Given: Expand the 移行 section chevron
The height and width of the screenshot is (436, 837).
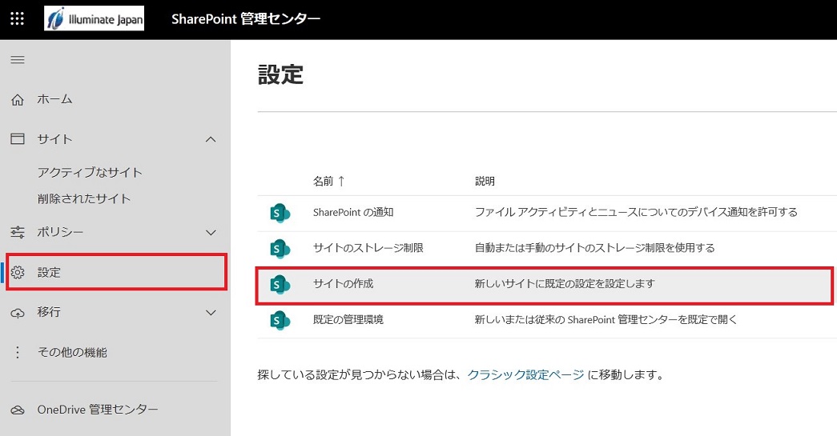Looking at the screenshot, I should coord(211,313).
